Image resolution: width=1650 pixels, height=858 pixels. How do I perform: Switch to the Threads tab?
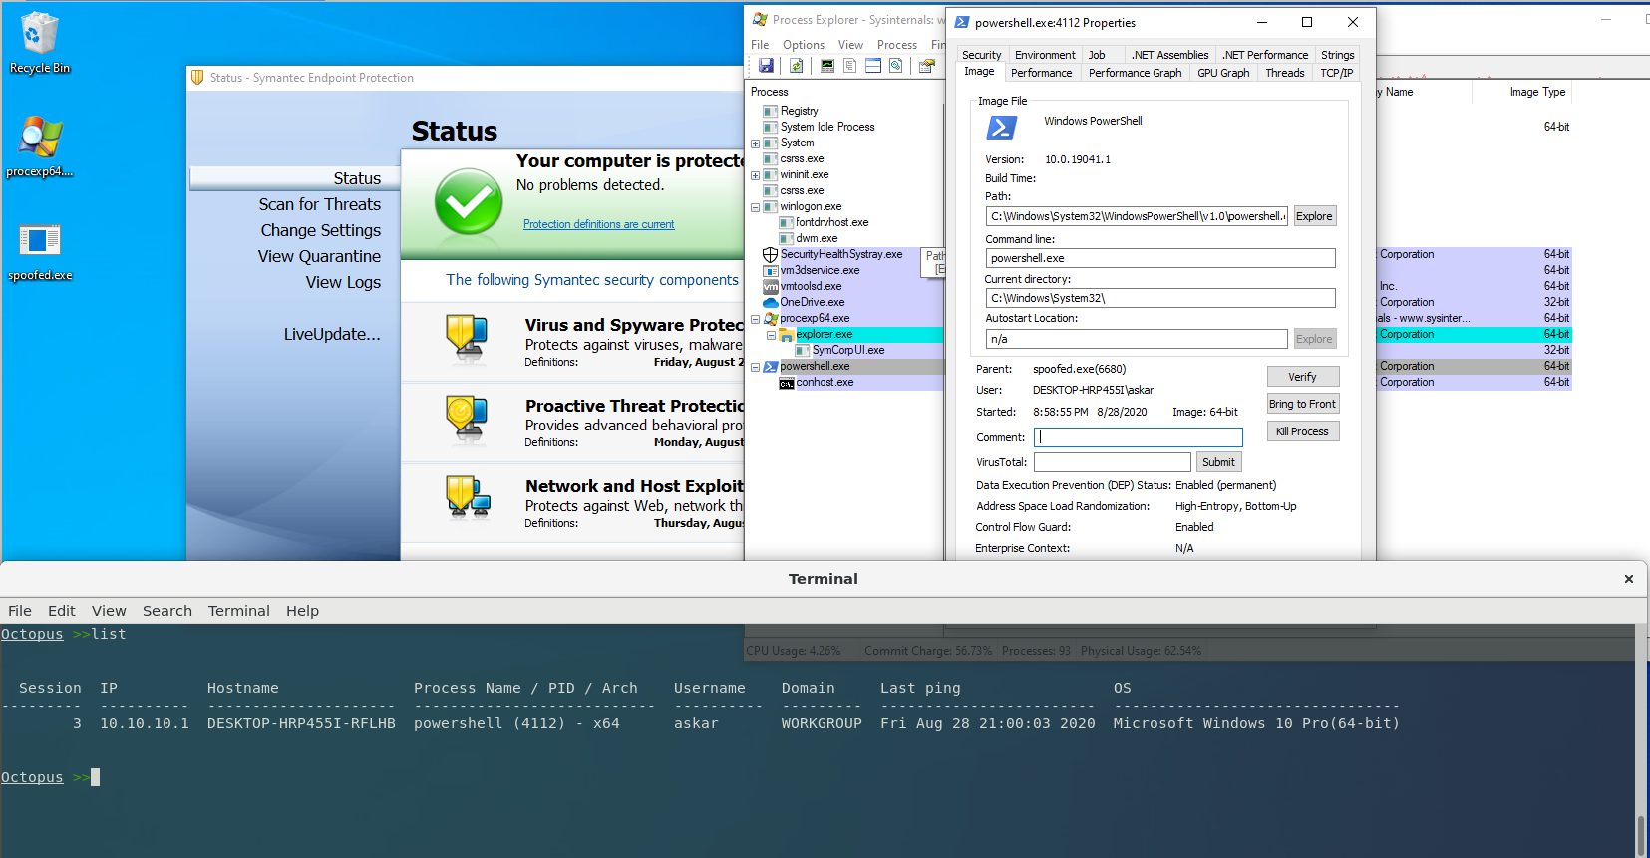click(x=1284, y=73)
